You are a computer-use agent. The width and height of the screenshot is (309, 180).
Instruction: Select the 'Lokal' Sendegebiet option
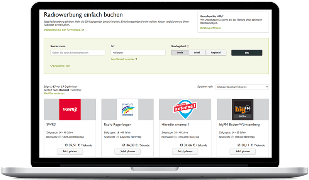click(197, 53)
